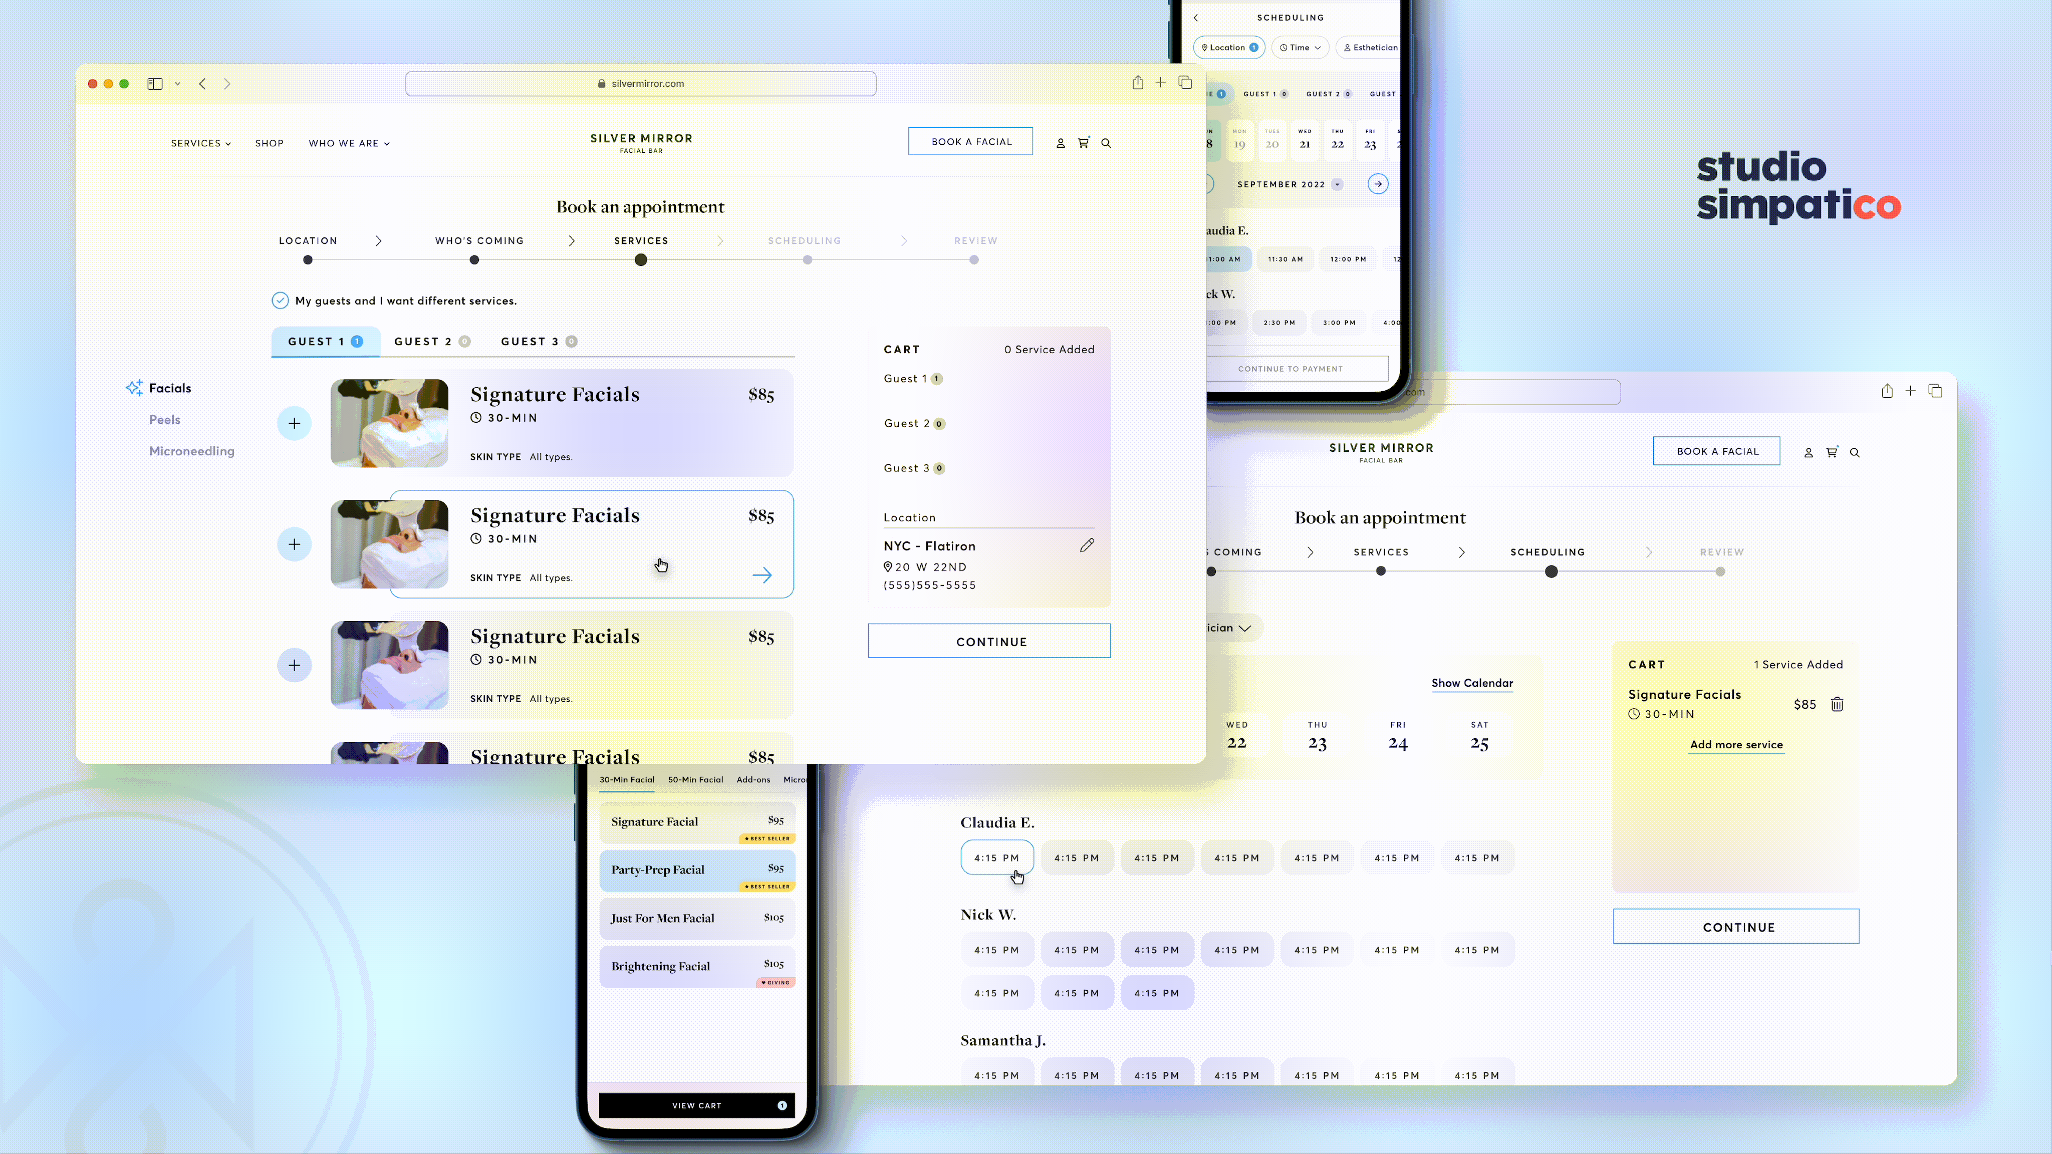2052x1154 pixels.
Task: Expand the Who We Are dropdown
Action: 349,143
